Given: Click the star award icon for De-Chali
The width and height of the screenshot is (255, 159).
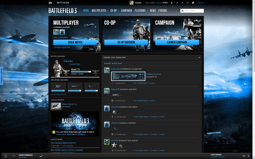Looking at the screenshot, I should (x=114, y=145).
